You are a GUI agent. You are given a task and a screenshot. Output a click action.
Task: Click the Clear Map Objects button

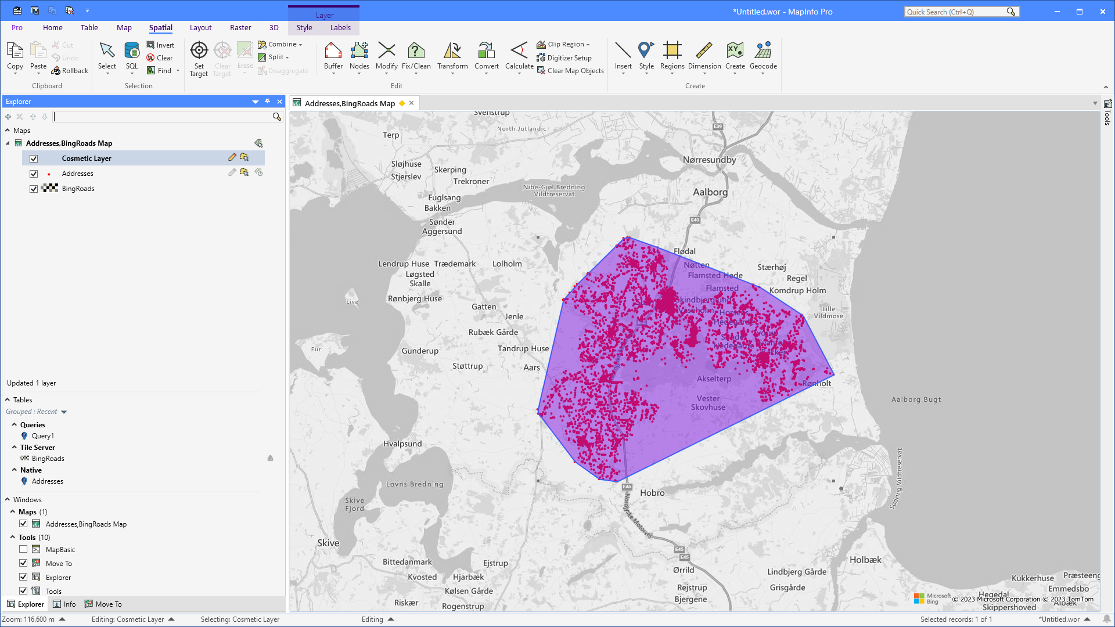(x=571, y=71)
